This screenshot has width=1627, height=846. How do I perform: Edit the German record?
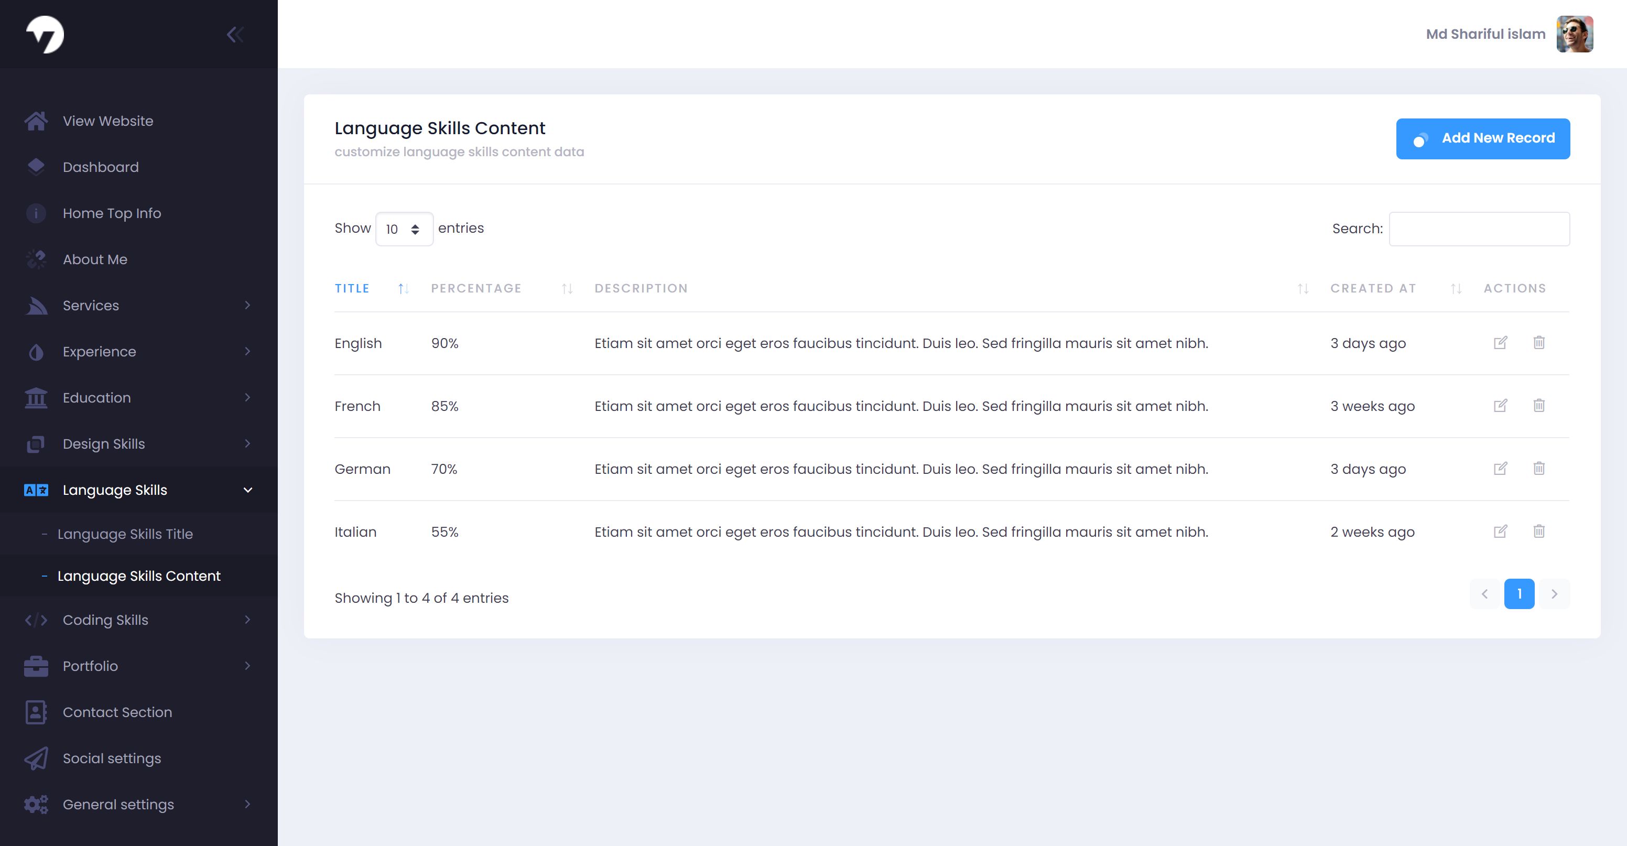(x=1501, y=468)
